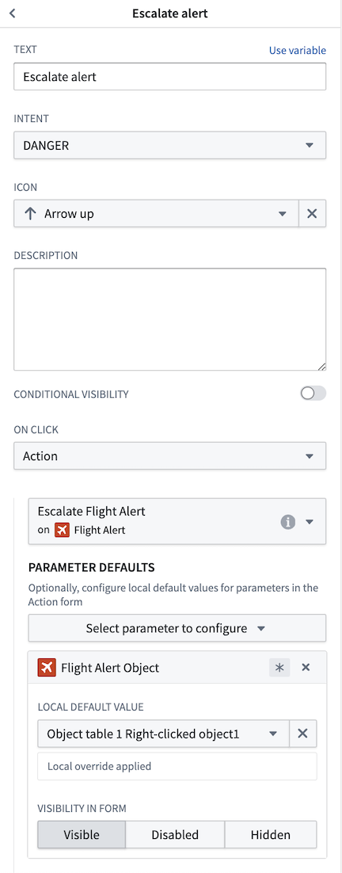
Task: Open the Object table 1 Right-clicked object1 dropdown
Action: click(164, 734)
